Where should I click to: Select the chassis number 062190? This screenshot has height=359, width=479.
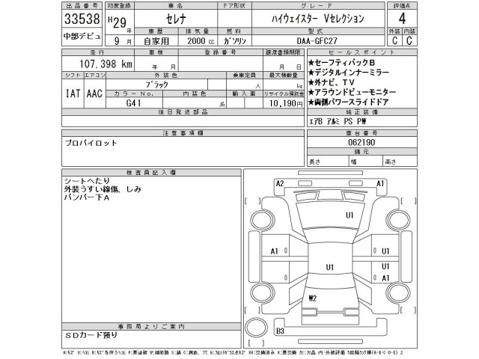(361, 142)
